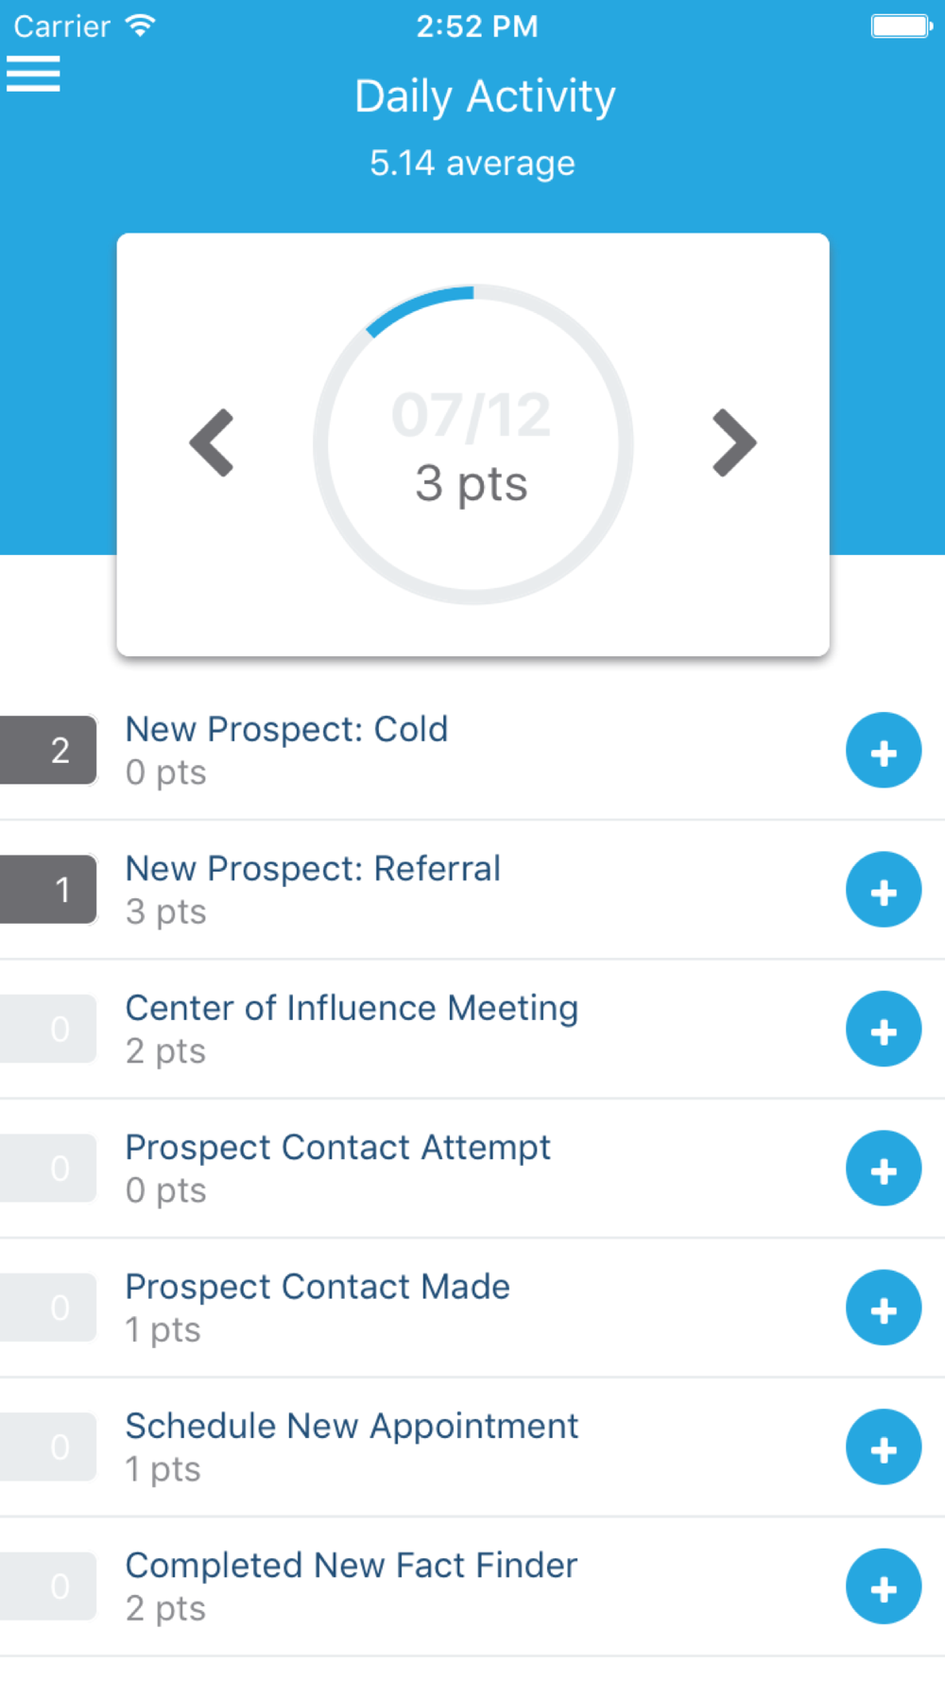Select the Schedule New Appointment label
Viewport: 945px width, 1681px height.
[x=352, y=1426]
